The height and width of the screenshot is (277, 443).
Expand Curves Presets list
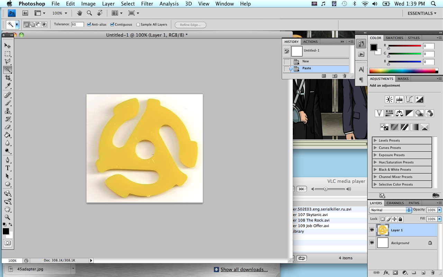point(375,148)
